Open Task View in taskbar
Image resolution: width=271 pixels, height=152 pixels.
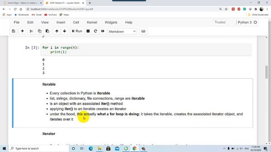pos(82,148)
